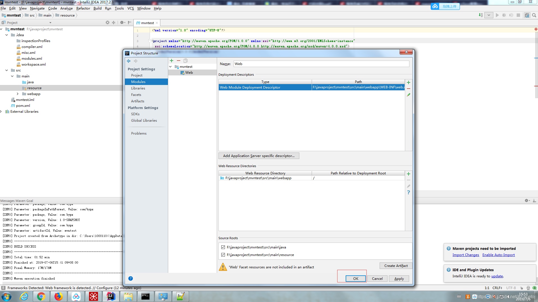Image resolution: width=538 pixels, height=302 pixels.
Task: Open the Project Structure toolbar icon
Action: pos(527,15)
